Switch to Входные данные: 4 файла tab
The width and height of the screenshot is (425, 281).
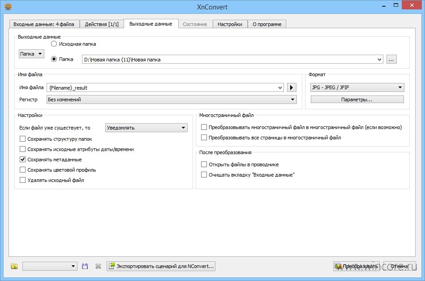[44, 24]
